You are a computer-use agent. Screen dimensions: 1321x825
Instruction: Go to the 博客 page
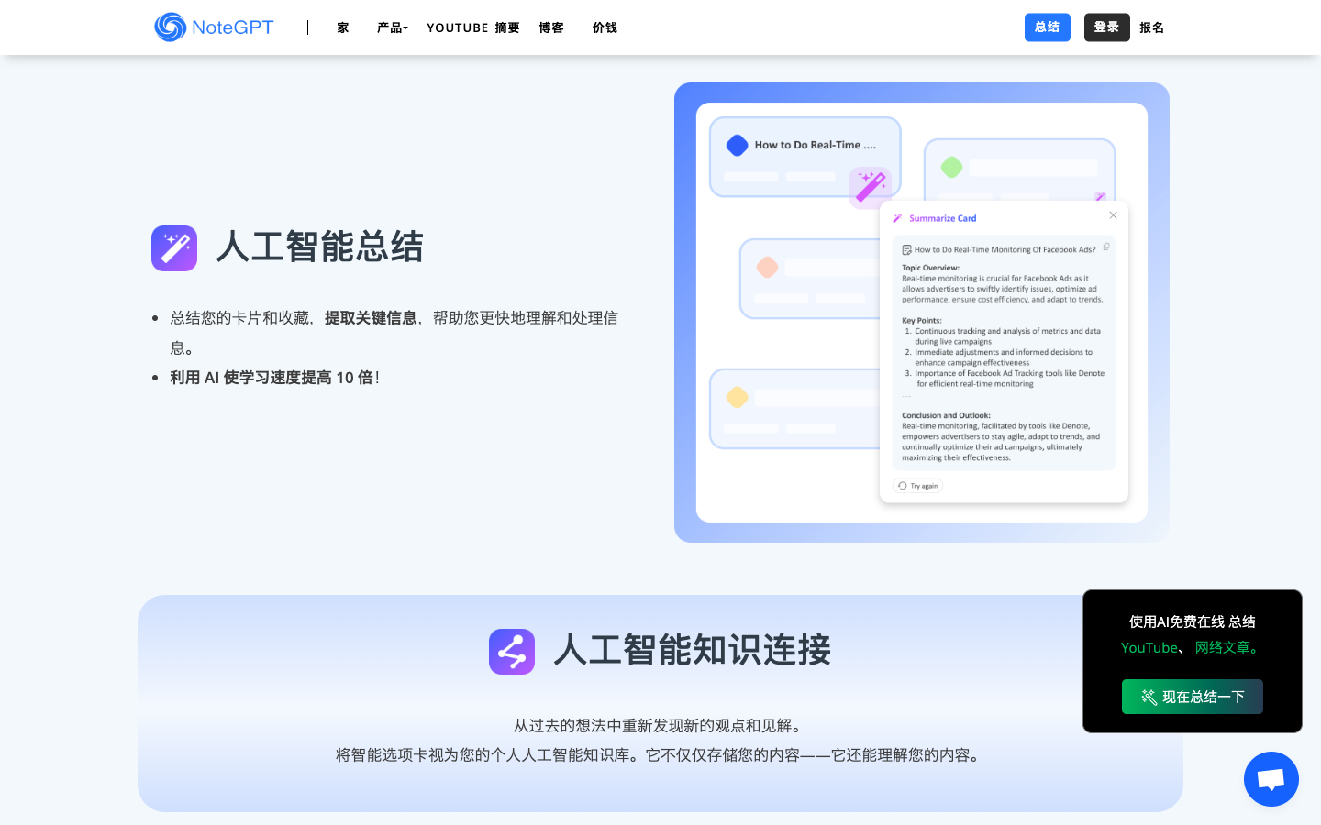(x=550, y=27)
